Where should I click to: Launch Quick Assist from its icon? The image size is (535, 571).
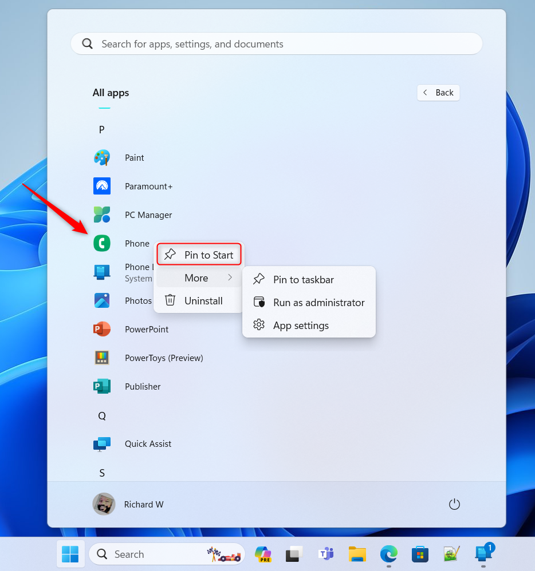pyautogui.click(x=102, y=444)
